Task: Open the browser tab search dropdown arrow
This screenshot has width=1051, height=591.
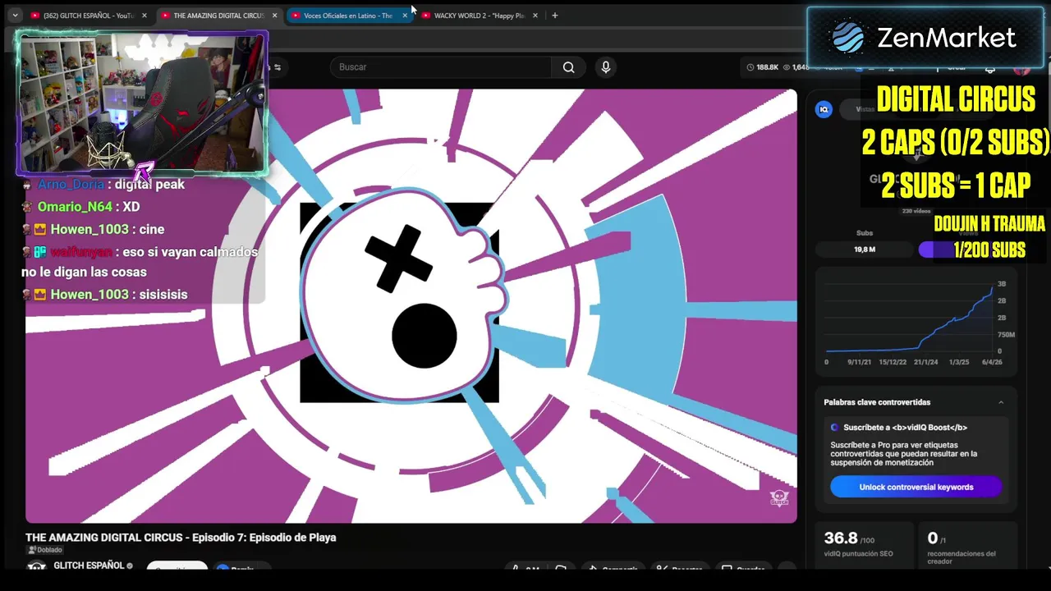Action: click(15, 16)
